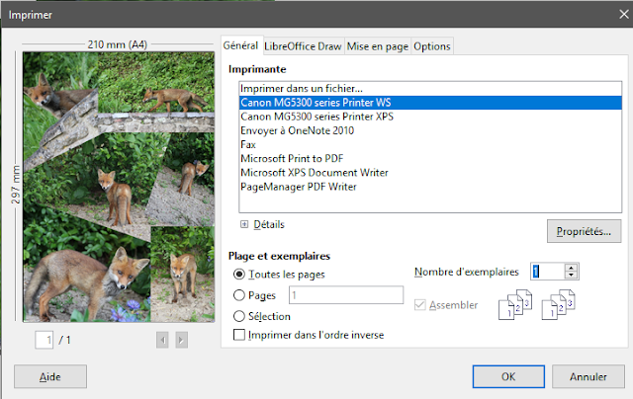Cancel with the Annuler button

(588, 376)
